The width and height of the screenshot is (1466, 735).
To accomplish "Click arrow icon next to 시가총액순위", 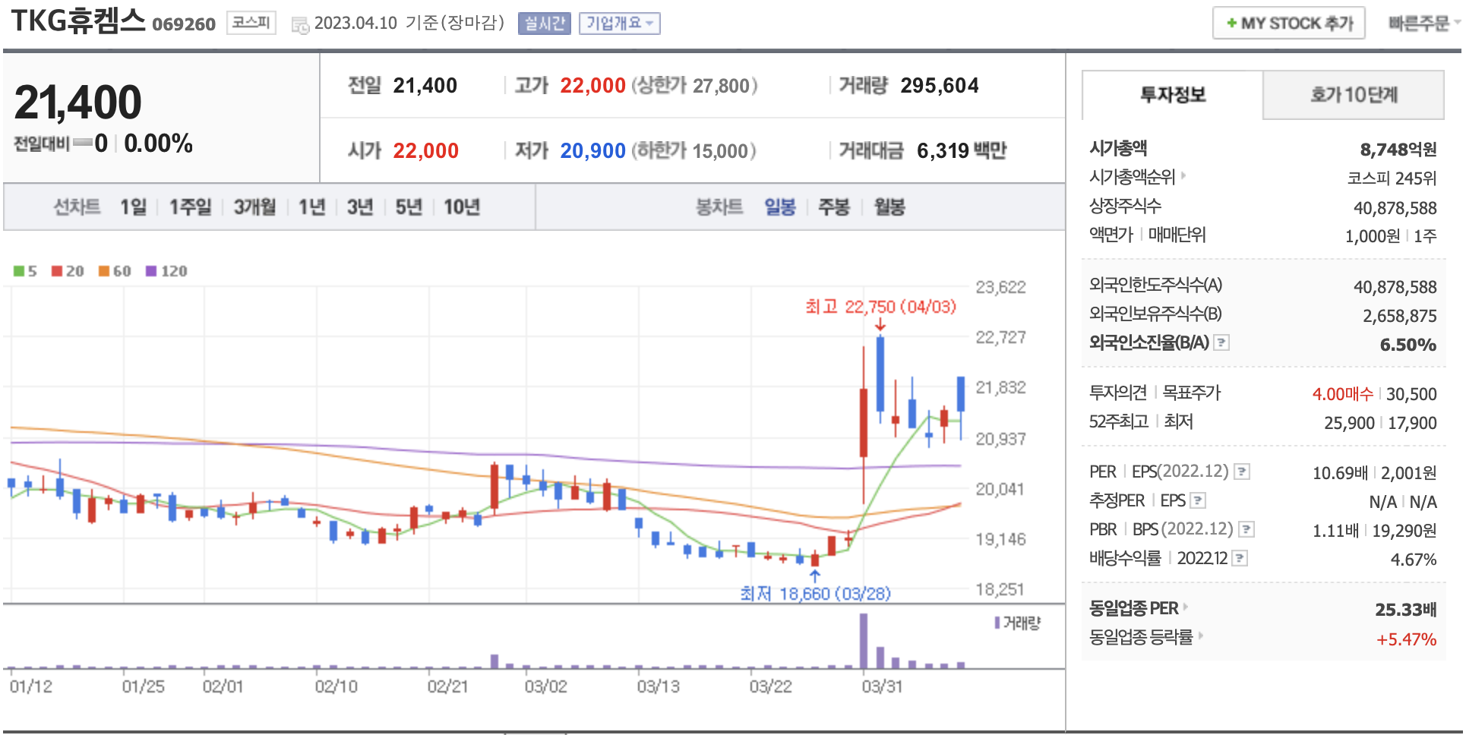I will [x=1183, y=176].
